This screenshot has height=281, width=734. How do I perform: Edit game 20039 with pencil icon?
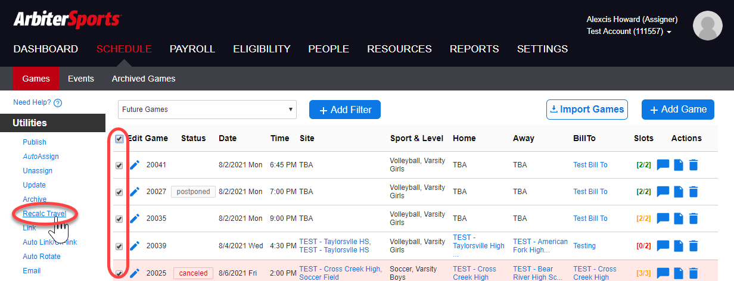pos(135,246)
